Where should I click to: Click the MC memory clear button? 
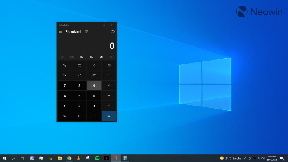point(62,57)
